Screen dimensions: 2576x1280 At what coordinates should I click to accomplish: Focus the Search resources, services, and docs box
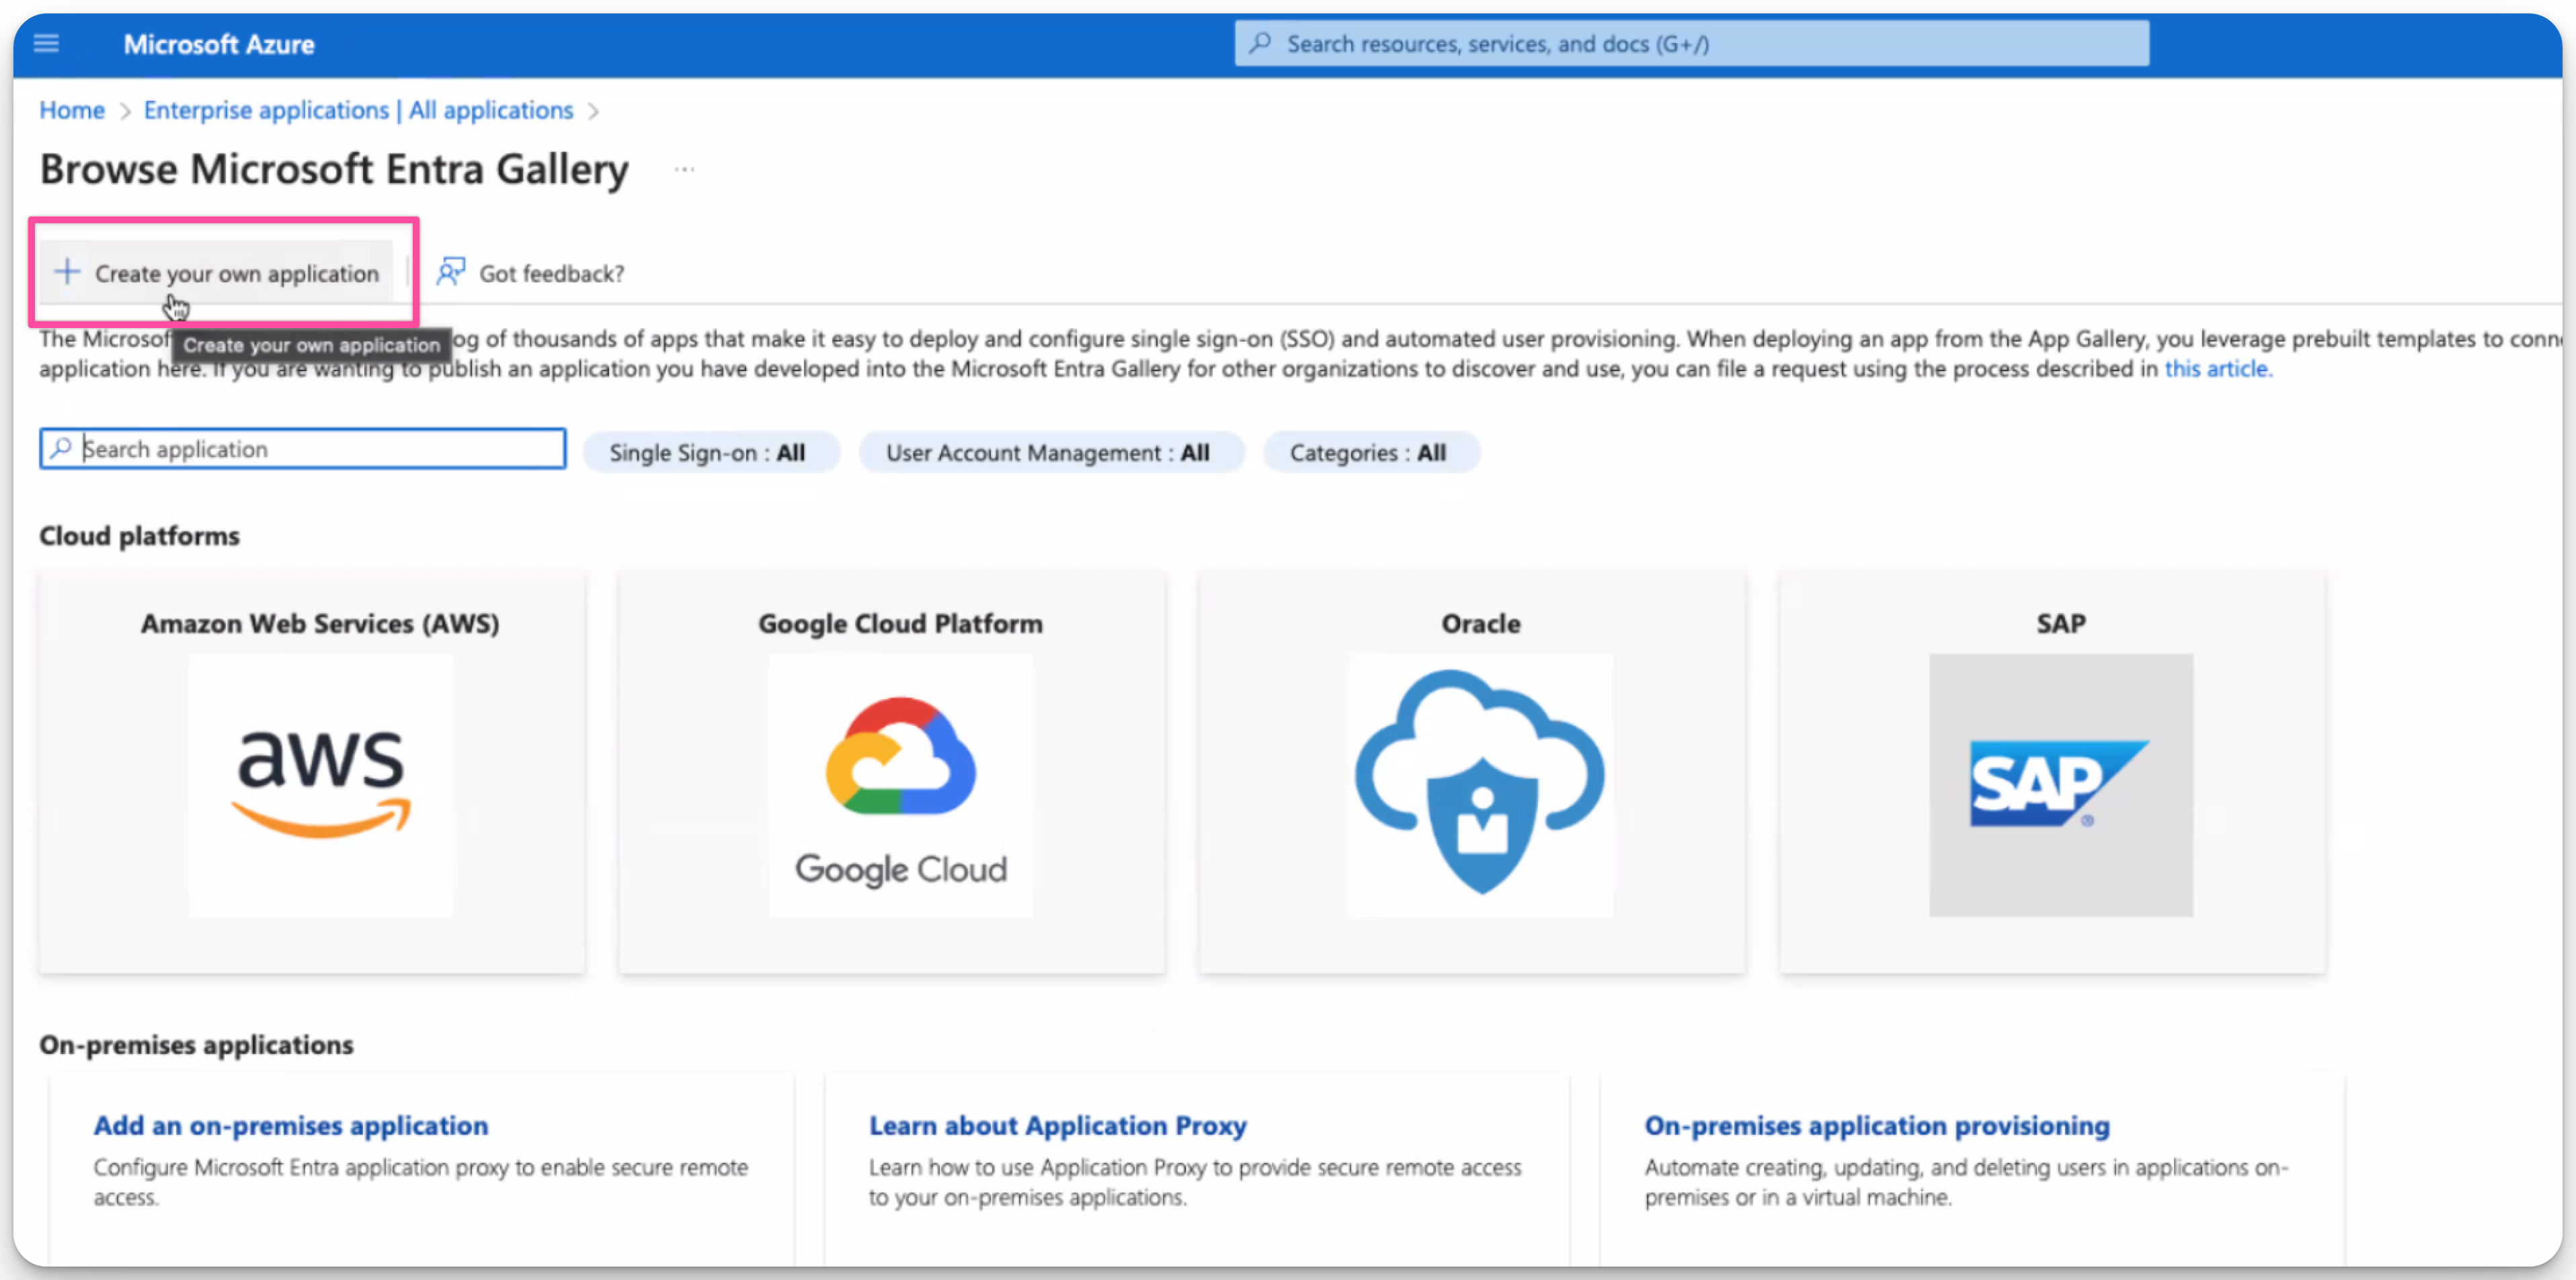point(1692,43)
